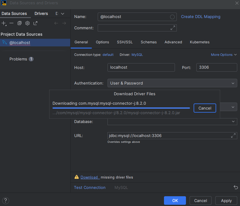Click the download progress bar
240x206 pixels.
(121, 108)
